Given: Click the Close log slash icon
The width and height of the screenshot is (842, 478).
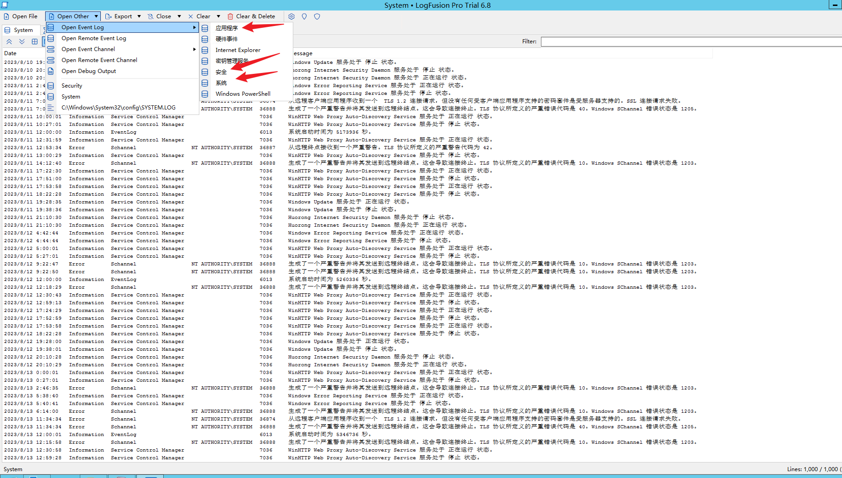Looking at the screenshot, I should point(151,16).
